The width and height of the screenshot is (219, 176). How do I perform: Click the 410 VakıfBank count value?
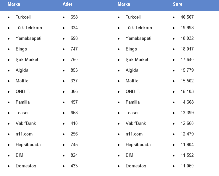pyautogui.click(x=74, y=124)
